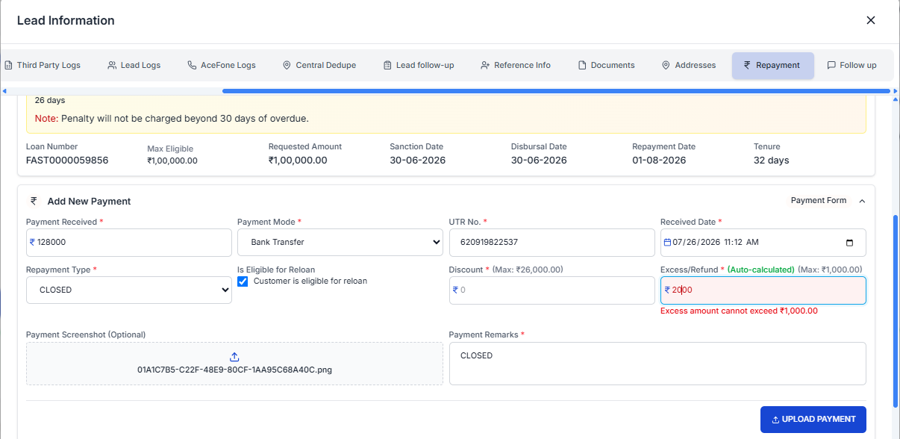Click the Addresses location pin icon

[666, 66]
